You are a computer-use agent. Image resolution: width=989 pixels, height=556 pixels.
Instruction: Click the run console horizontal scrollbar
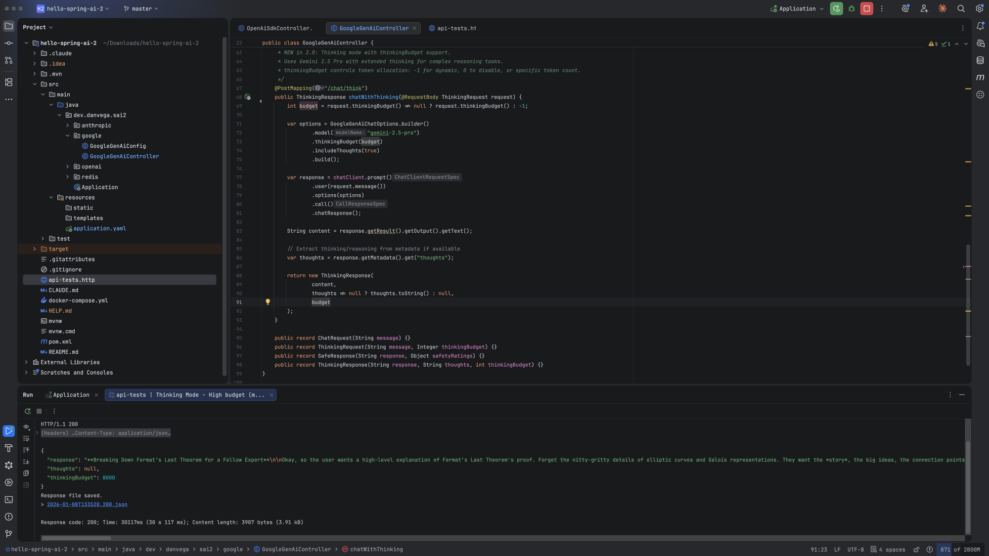pyautogui.click(x=77, y=538)
